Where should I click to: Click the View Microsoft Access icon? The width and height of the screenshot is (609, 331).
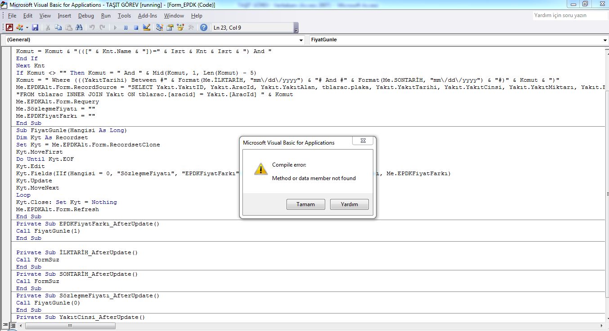(x=9, y=27)
